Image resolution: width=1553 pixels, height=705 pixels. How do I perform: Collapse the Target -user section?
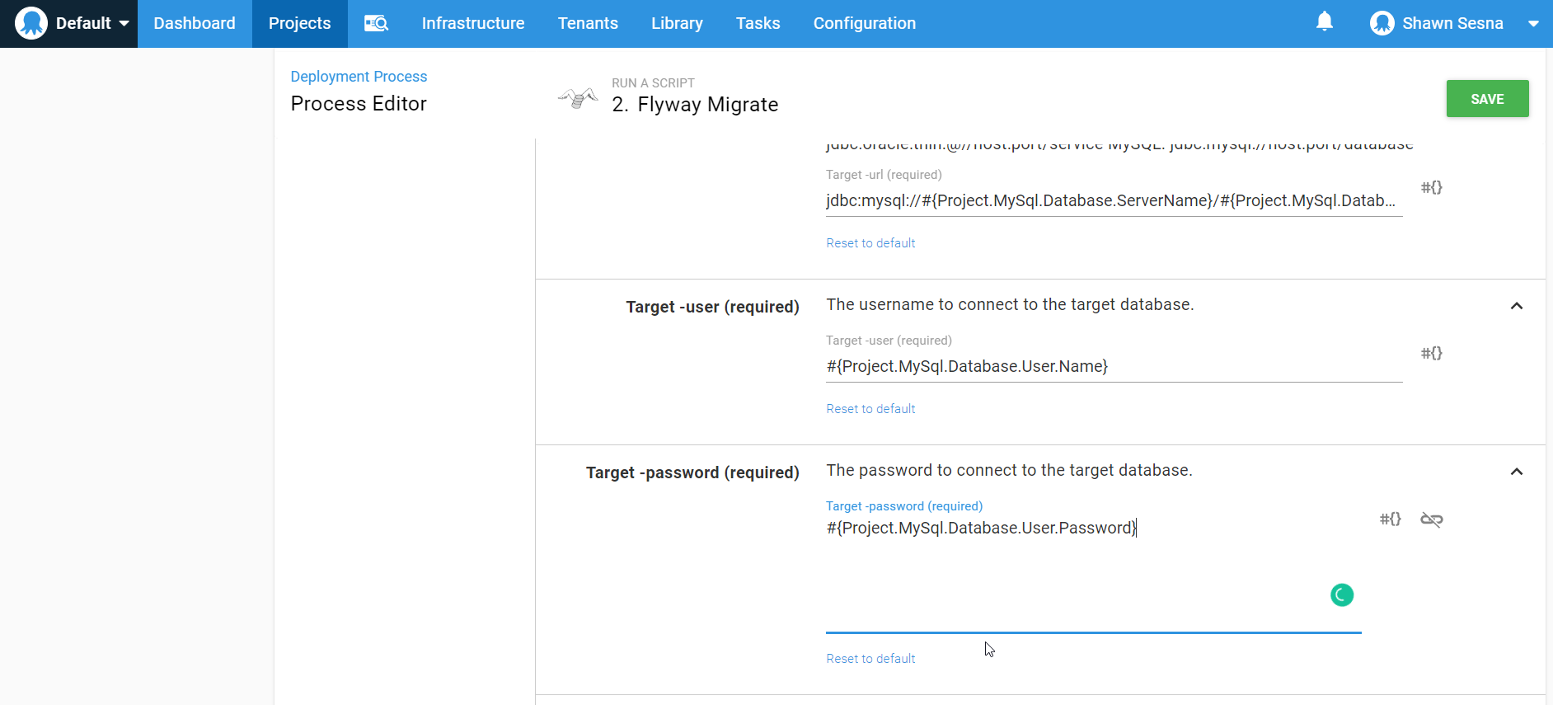1516,307
